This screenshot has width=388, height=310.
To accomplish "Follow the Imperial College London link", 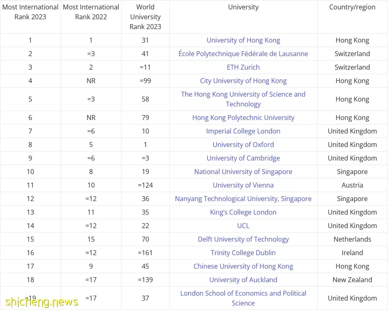I will 243,131.
